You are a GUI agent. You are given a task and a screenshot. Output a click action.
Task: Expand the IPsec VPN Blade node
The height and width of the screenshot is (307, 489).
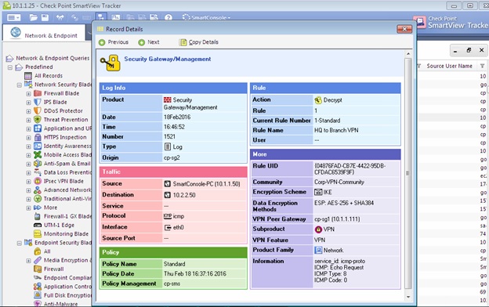[x=28, y=182]
